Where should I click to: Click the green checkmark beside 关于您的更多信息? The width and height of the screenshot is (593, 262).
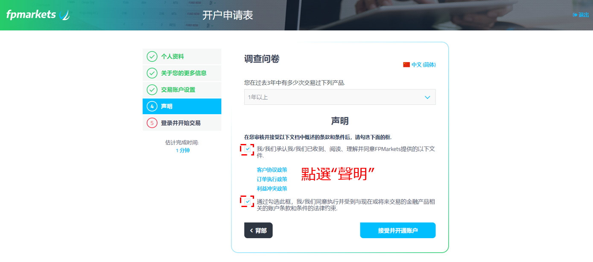coord(152,73)
